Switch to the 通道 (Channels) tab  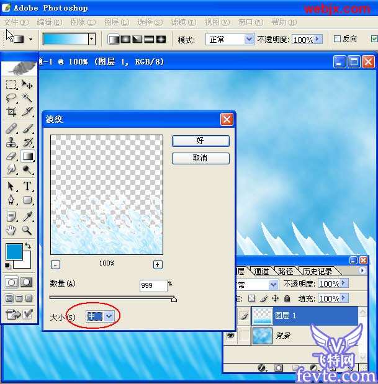coord(262,271)
